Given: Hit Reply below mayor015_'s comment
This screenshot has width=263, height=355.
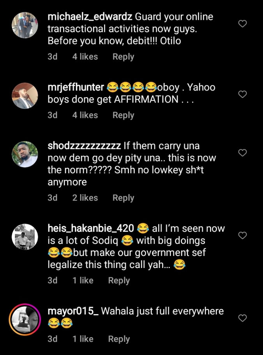Looking at the screenshot, I should pos(119,339).
